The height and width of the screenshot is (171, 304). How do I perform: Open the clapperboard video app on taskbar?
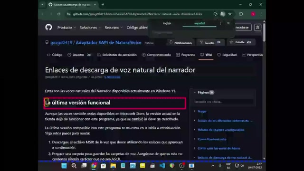click(152, 166)
